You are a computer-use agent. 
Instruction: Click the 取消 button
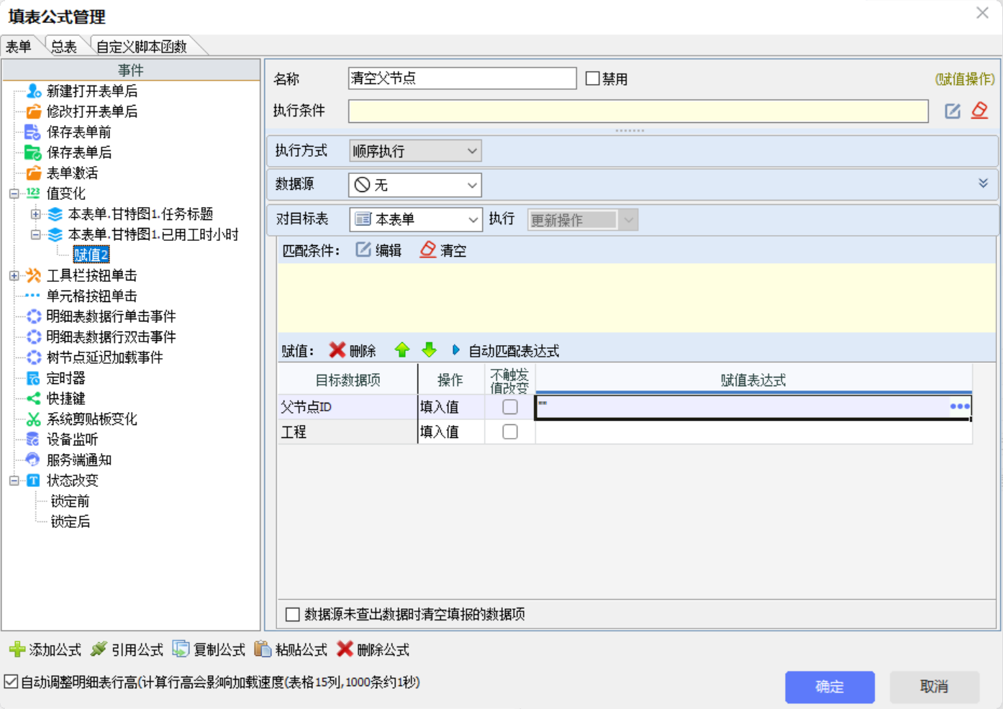click(x=935, y=687)
